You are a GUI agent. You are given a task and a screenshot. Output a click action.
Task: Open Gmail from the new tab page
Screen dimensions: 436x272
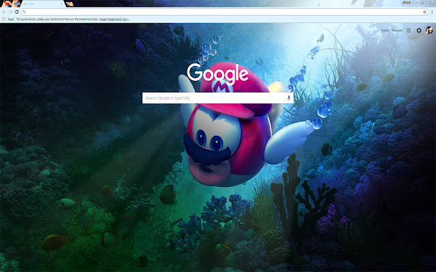[385, 30]
